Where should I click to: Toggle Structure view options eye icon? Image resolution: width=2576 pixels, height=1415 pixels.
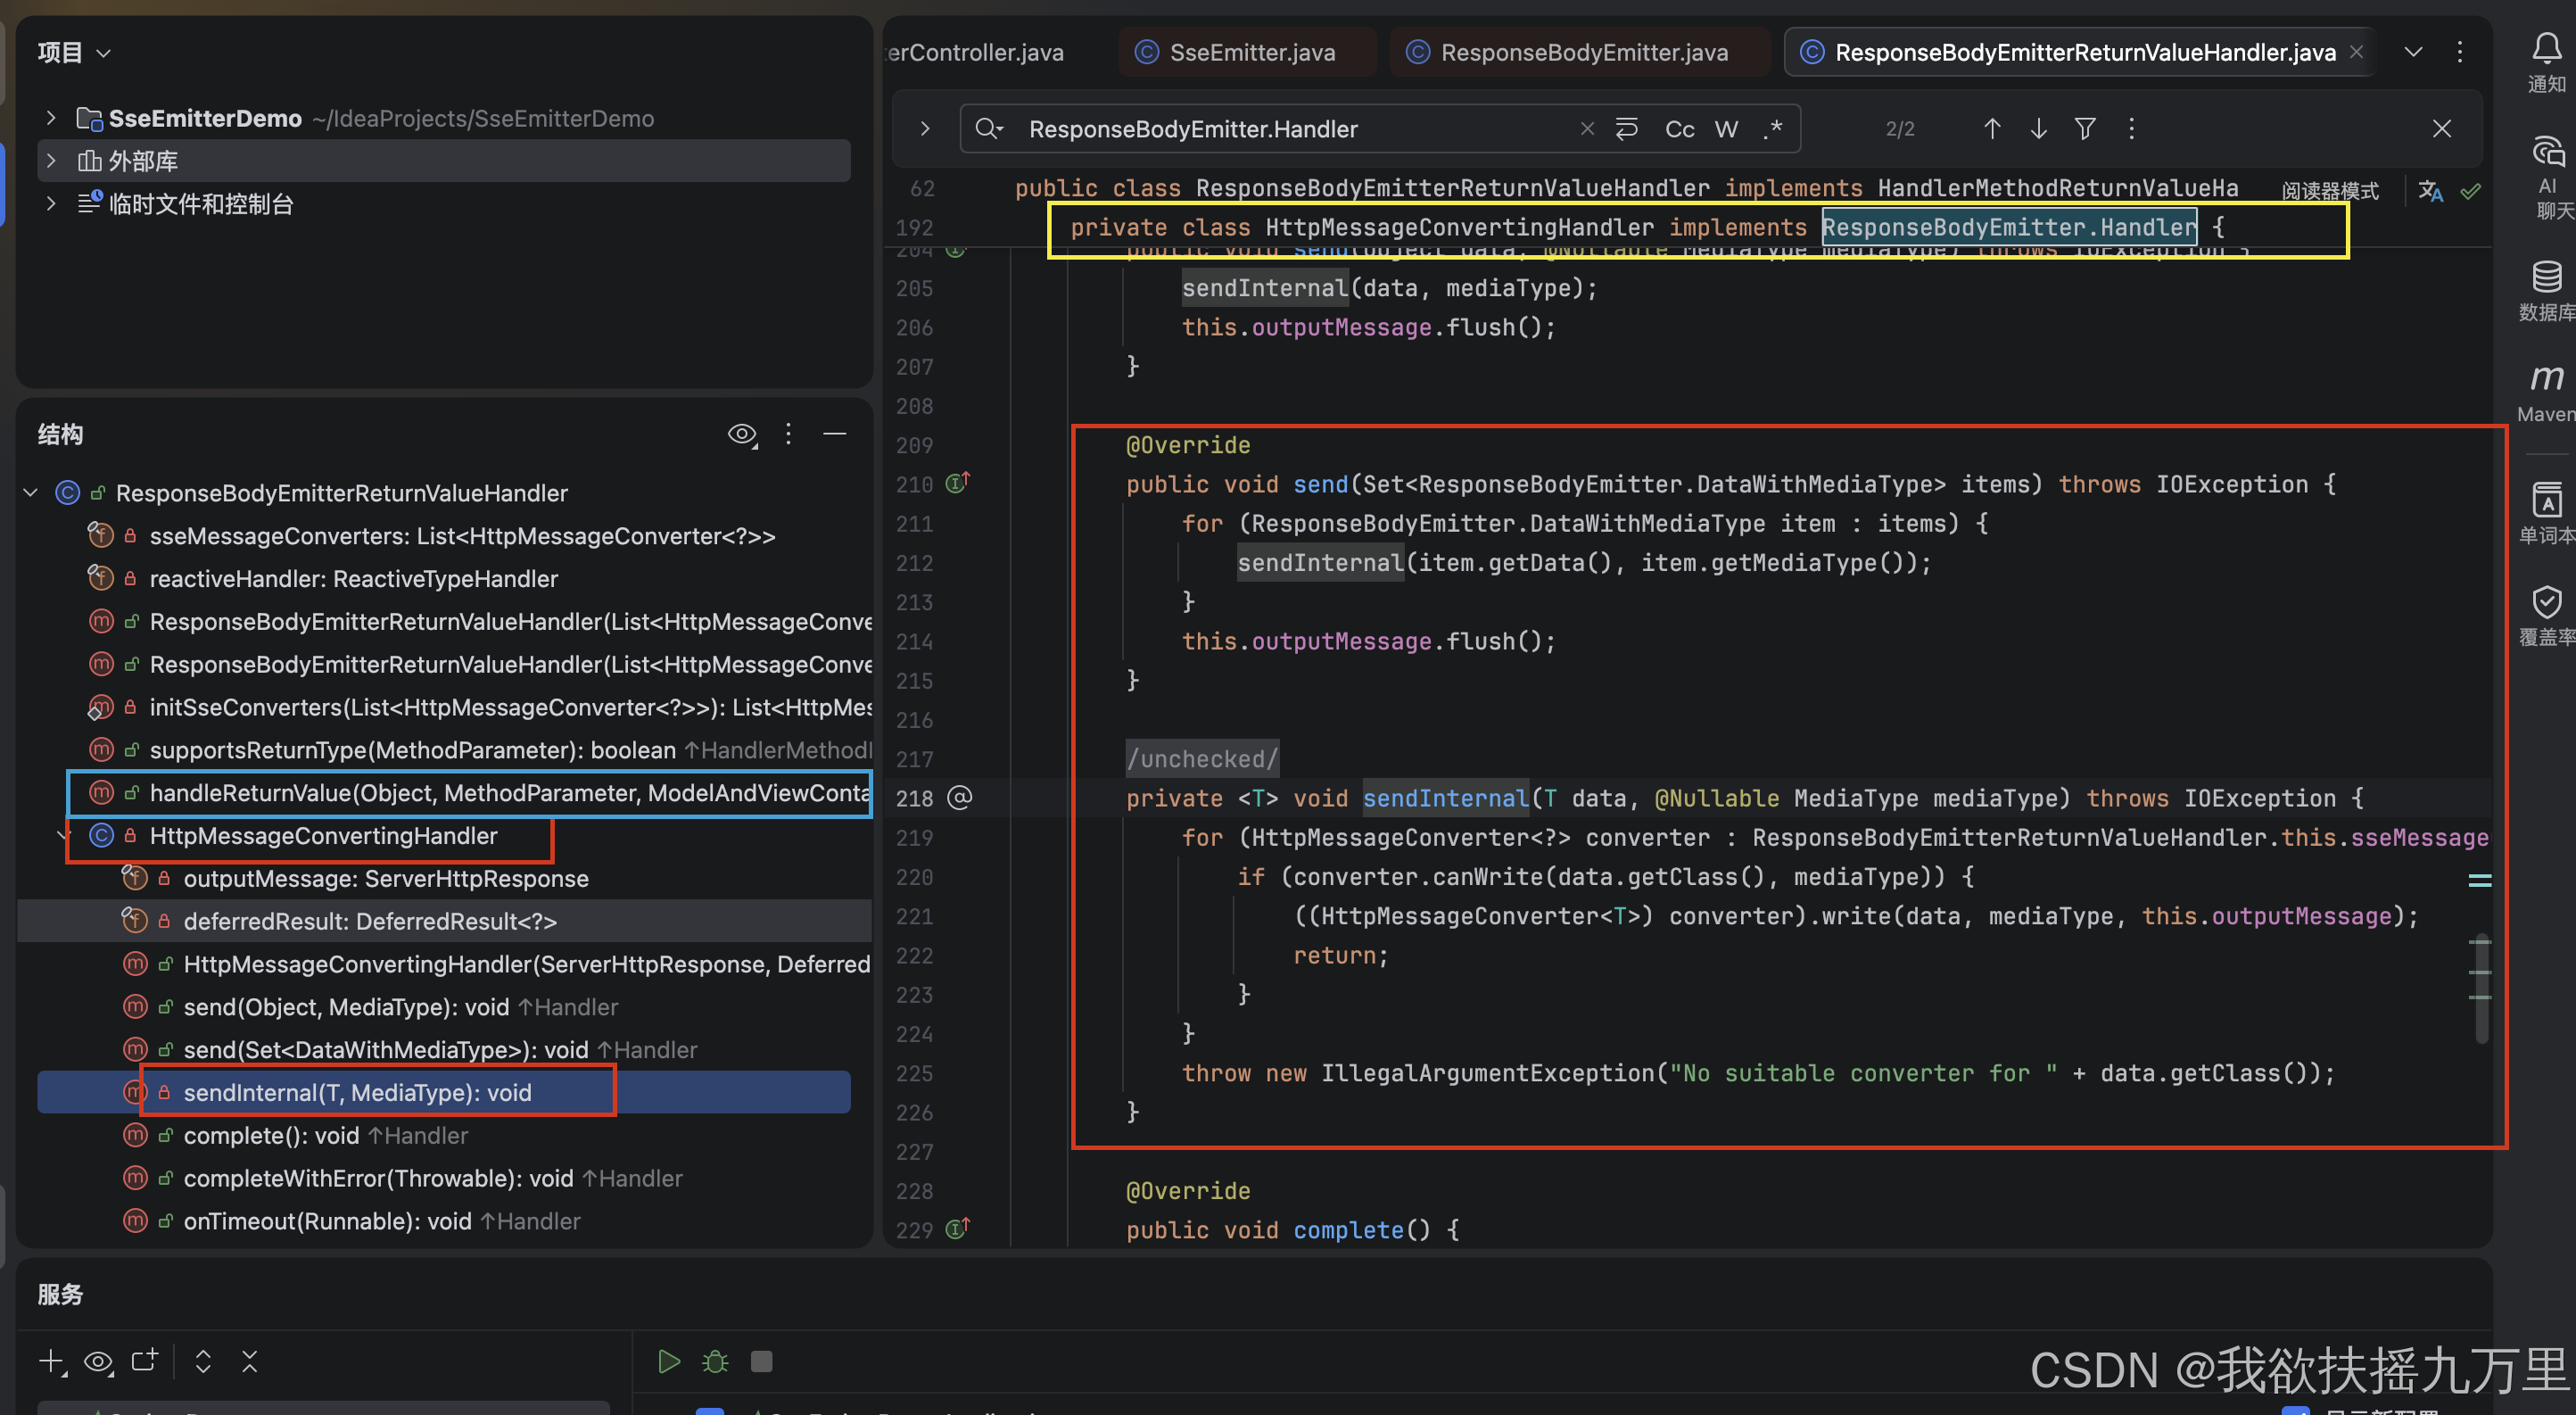coord(742,434)
